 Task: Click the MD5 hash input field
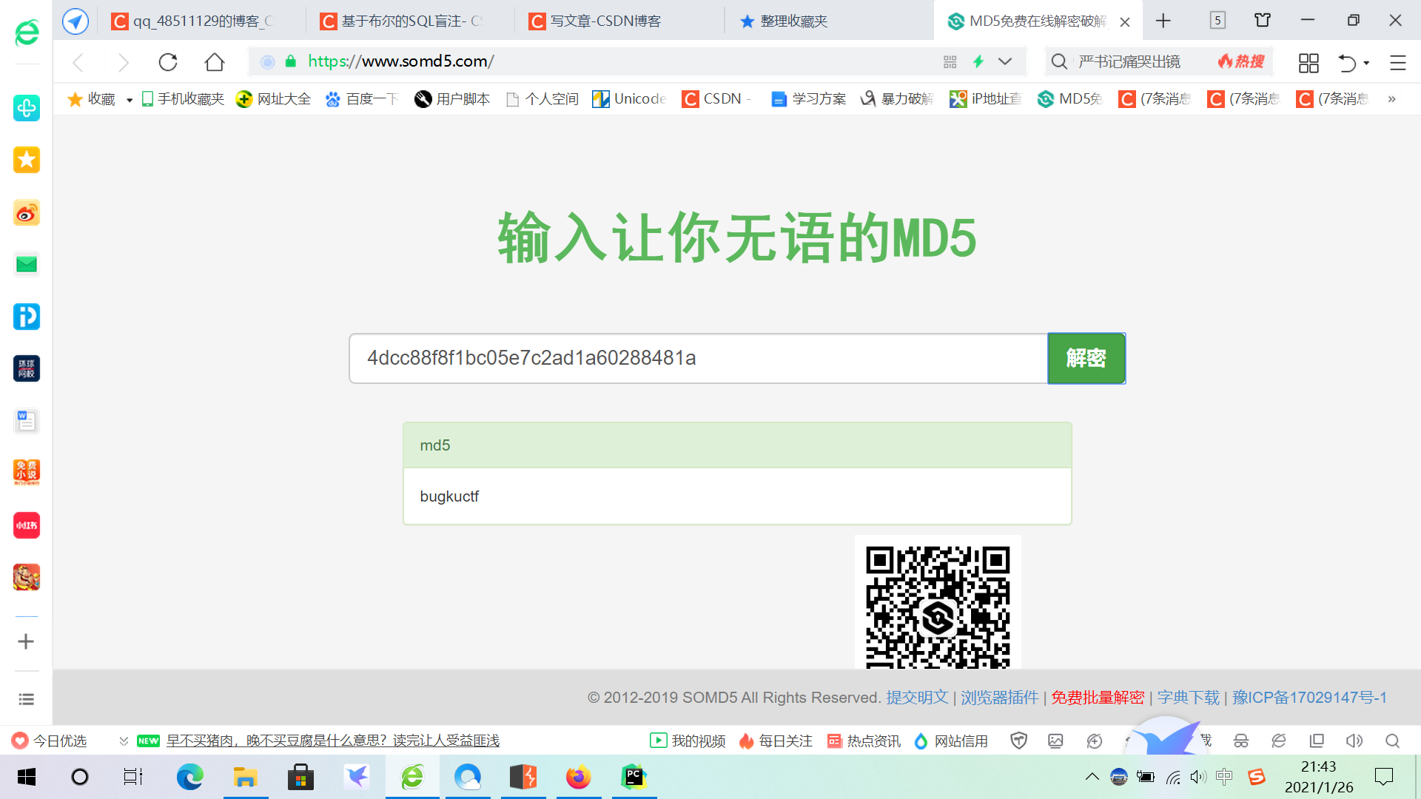click(698, 358)
